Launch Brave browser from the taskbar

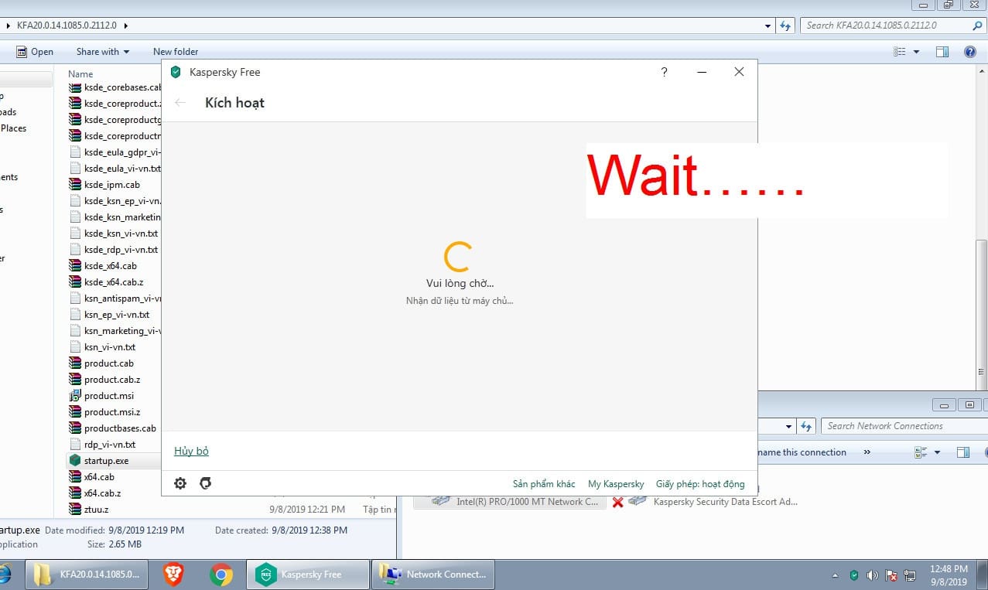pos(173,575)
